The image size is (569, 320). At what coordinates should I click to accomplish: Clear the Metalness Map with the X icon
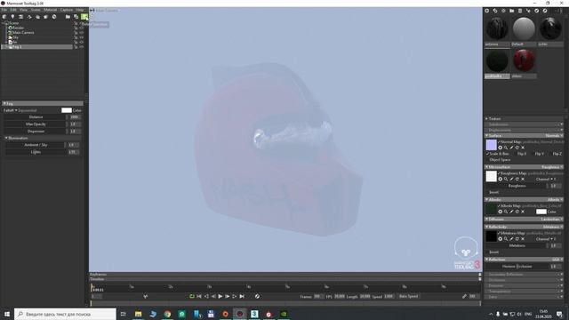click(523, 239)
